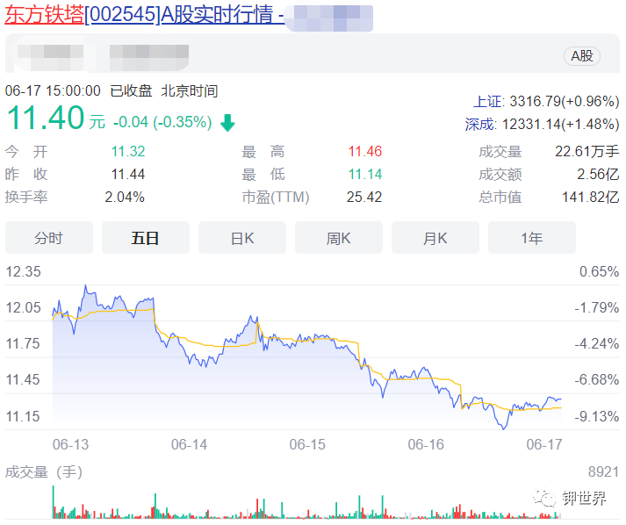
Task: Click the 最低 value 11.14
Action: click(x=365, y=175)
